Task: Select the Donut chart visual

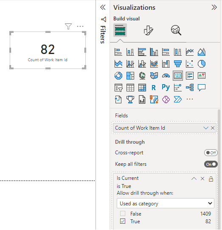Action: (x=118, y=76)
